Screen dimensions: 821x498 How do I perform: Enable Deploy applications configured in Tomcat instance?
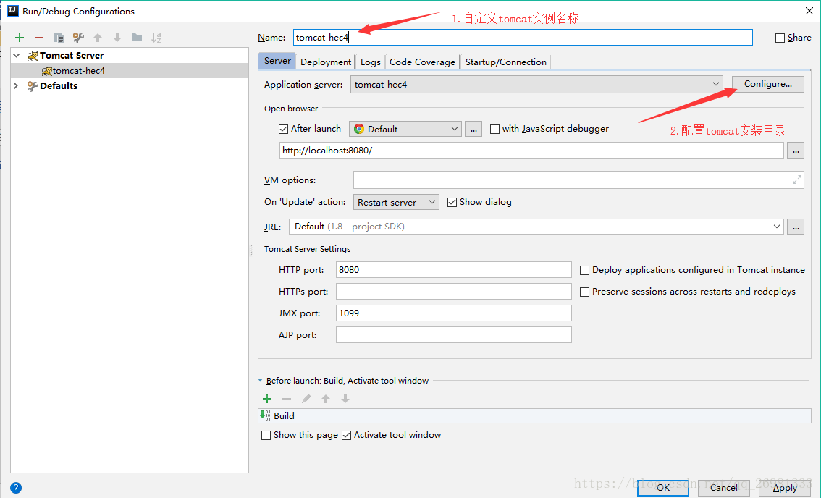coord(584,270)
